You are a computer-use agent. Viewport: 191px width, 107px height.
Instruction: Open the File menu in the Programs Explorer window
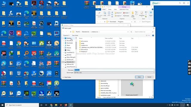[98, 9]
